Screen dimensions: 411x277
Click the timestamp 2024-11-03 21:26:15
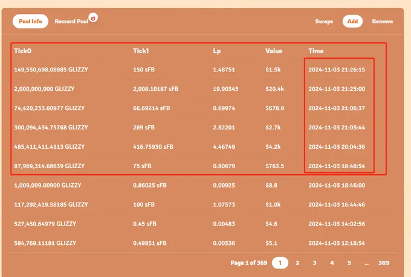[x=337, y=70]
